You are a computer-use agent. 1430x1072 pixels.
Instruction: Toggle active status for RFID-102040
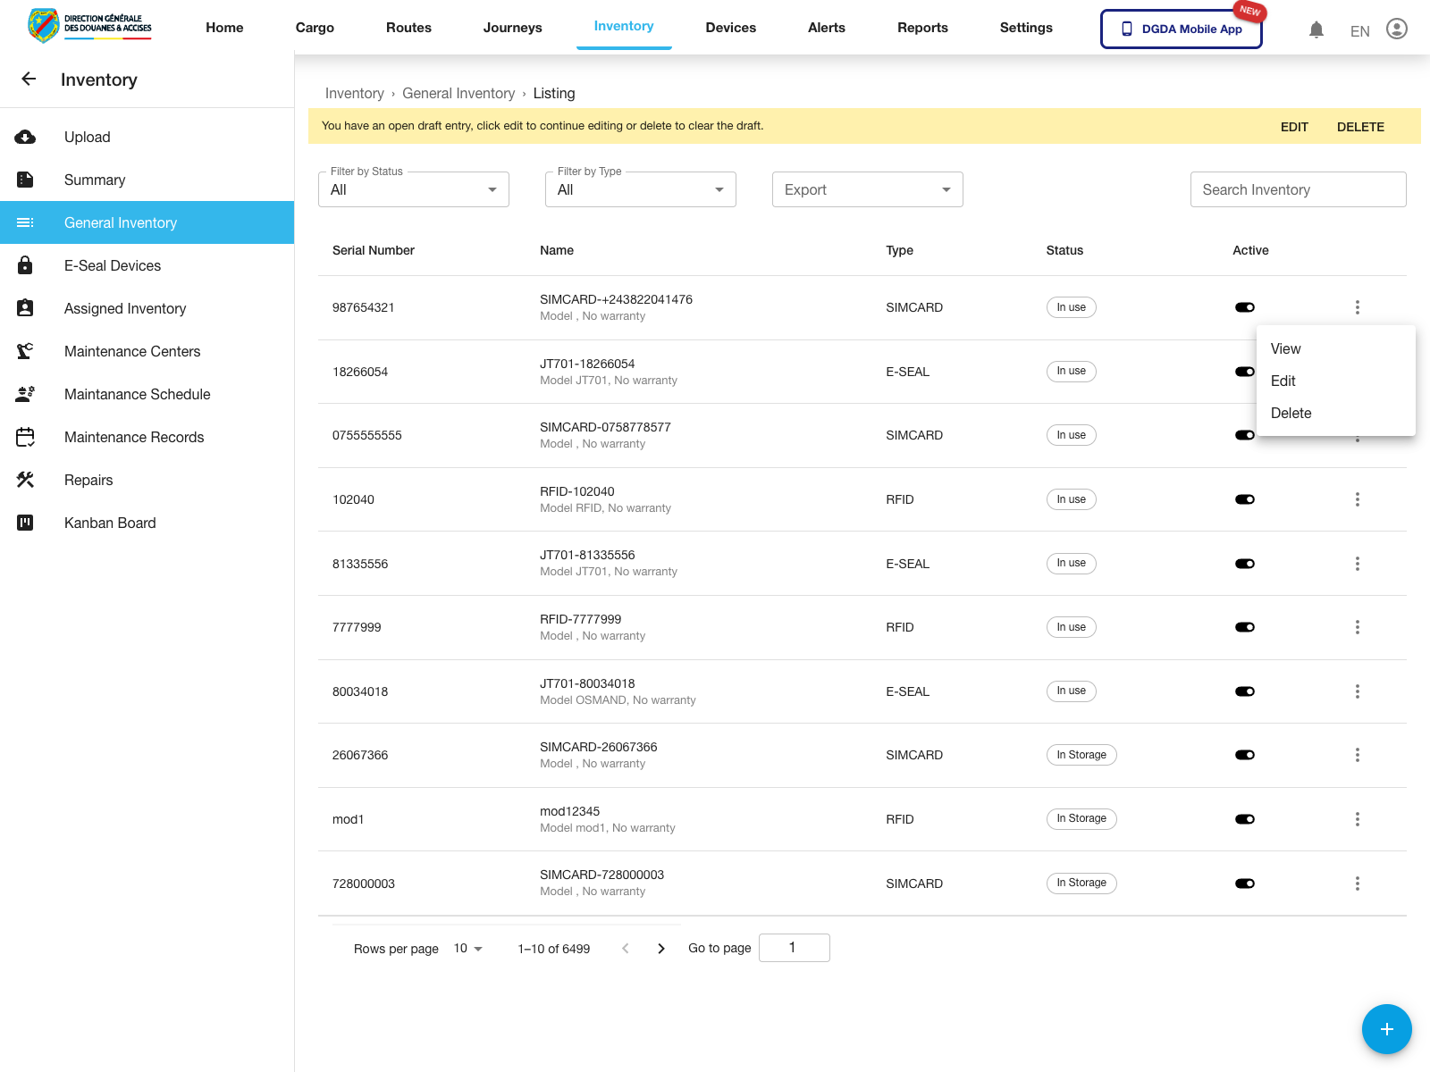coord(1245,499)
